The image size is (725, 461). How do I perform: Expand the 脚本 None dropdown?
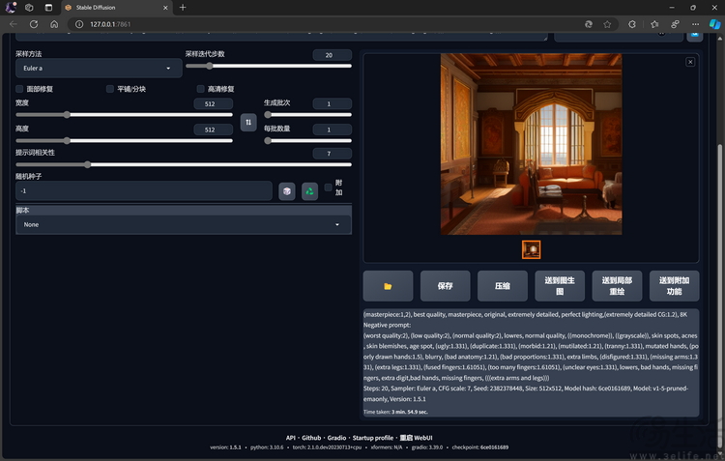point(184,224)
